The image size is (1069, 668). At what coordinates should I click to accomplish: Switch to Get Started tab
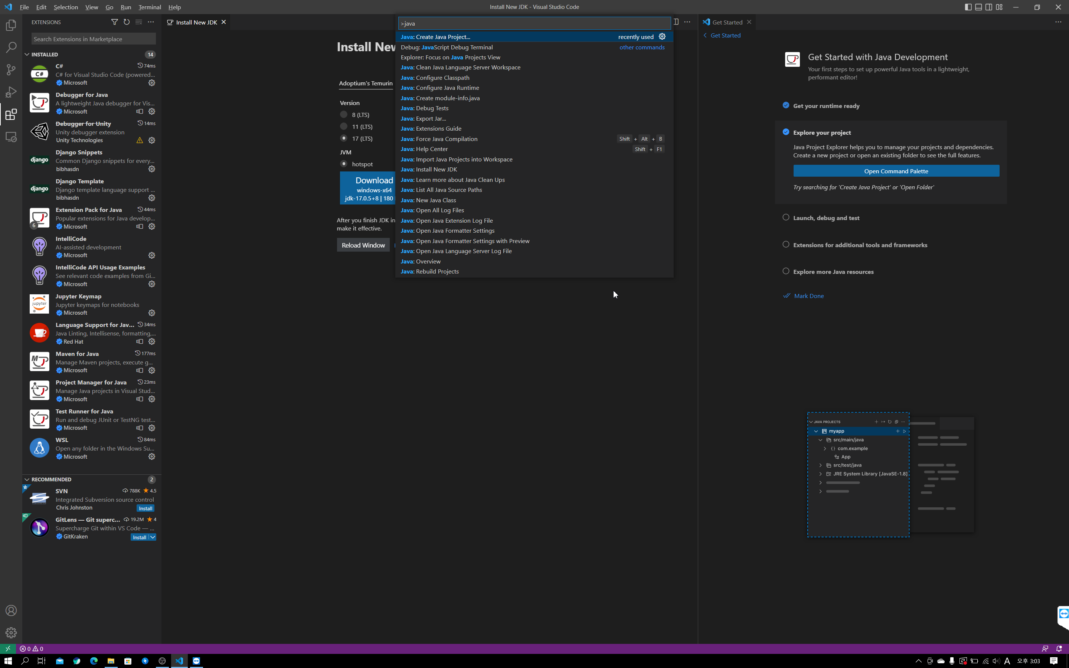pos(727,22)
